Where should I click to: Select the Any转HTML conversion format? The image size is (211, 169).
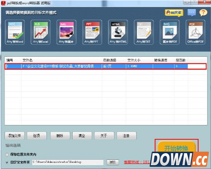click(118, 32)
